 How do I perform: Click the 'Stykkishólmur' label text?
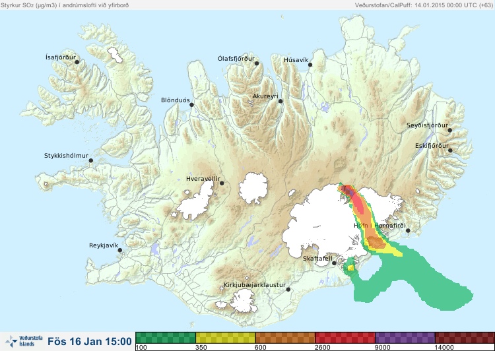point(66,156)
